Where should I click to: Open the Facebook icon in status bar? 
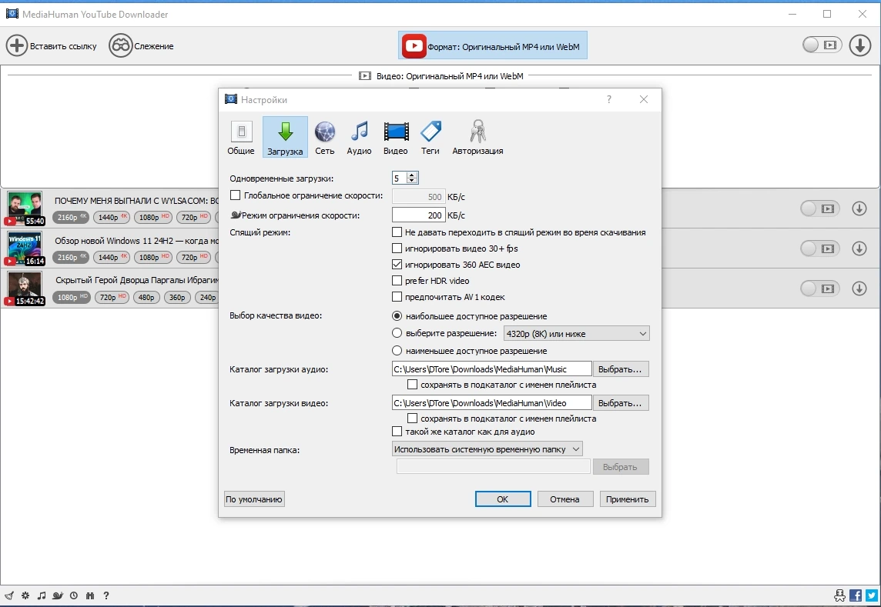(x=856, y=595)
